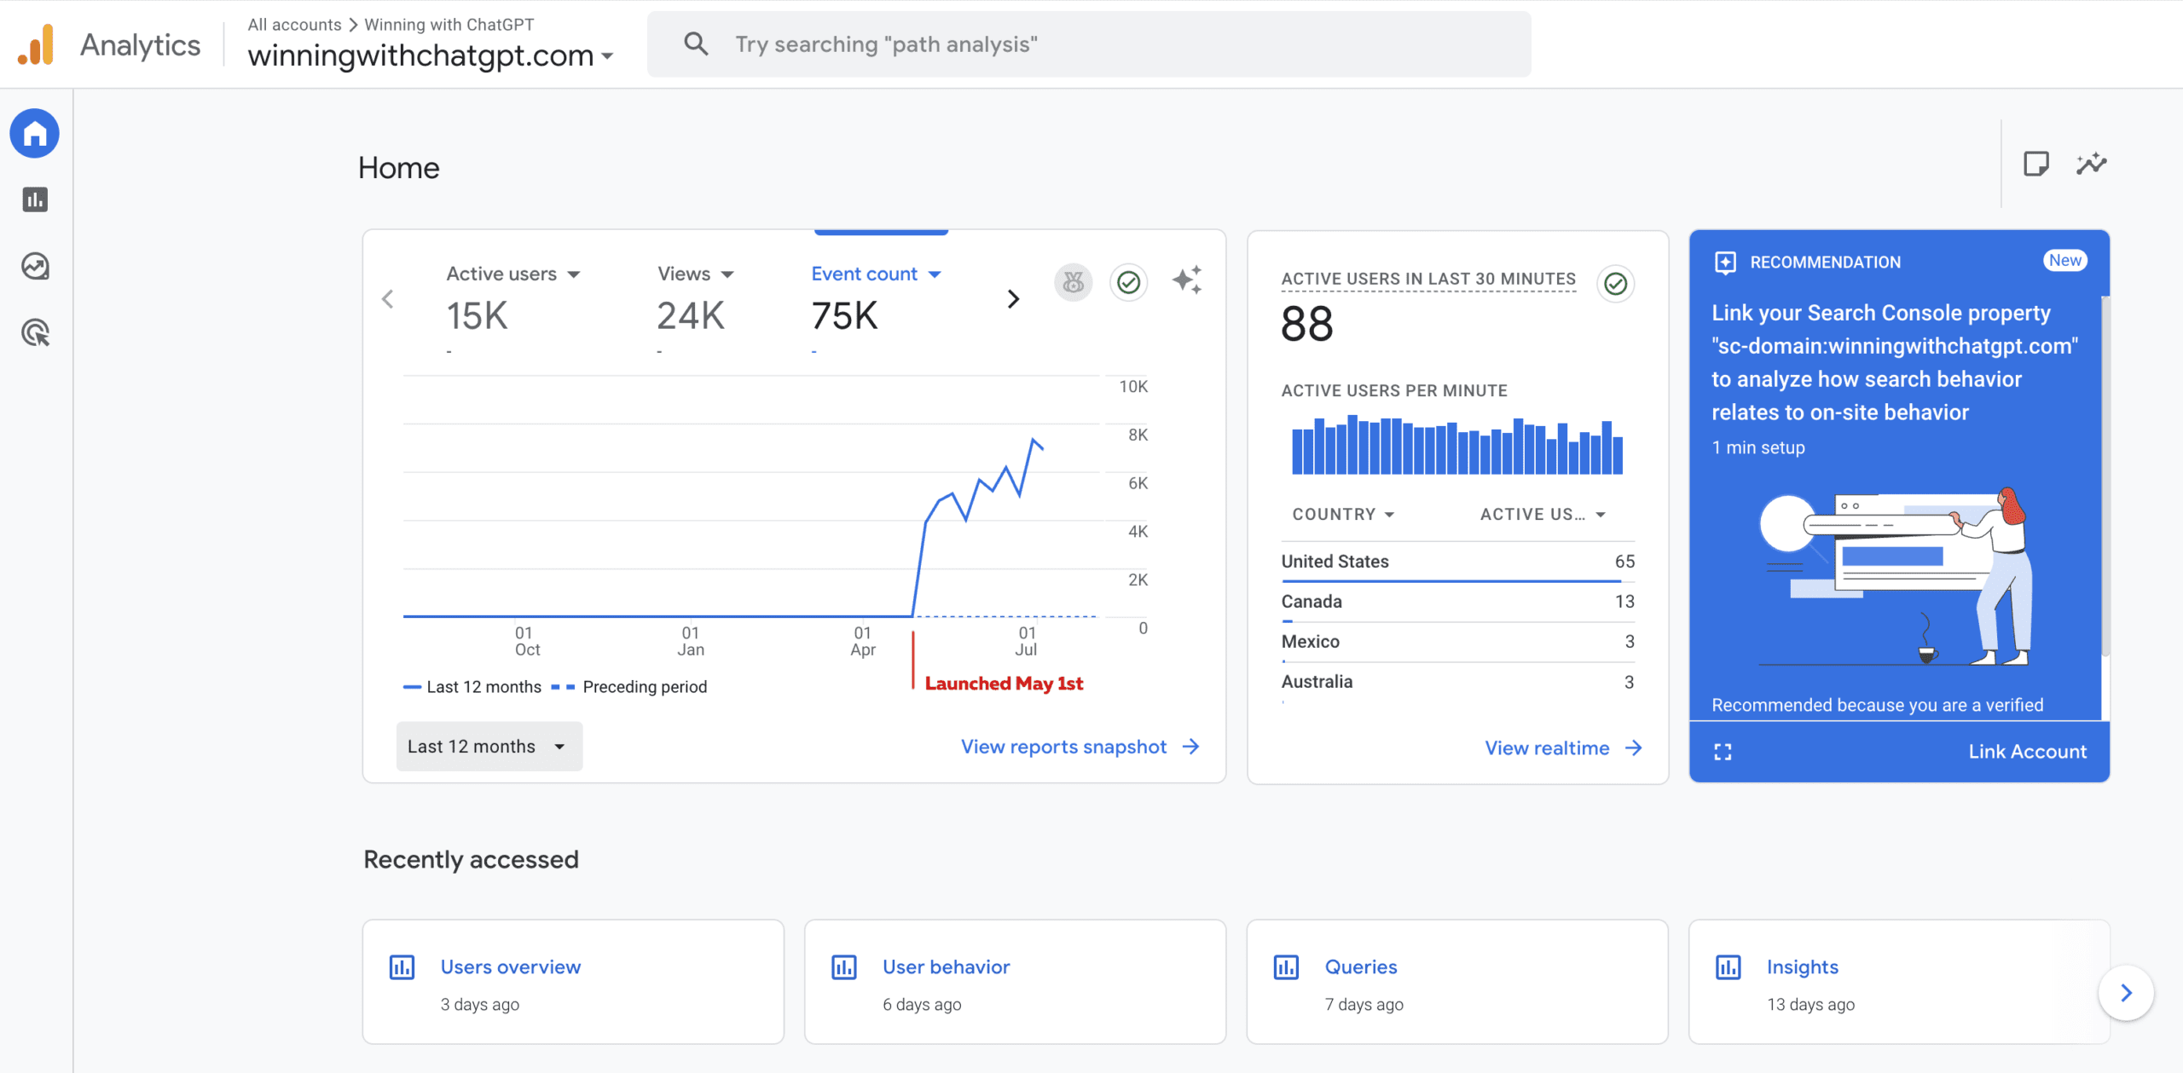Screen dimensions: 2183x1073
Task: Click the active users per minute bar chart
Action: click(1457, 445)
